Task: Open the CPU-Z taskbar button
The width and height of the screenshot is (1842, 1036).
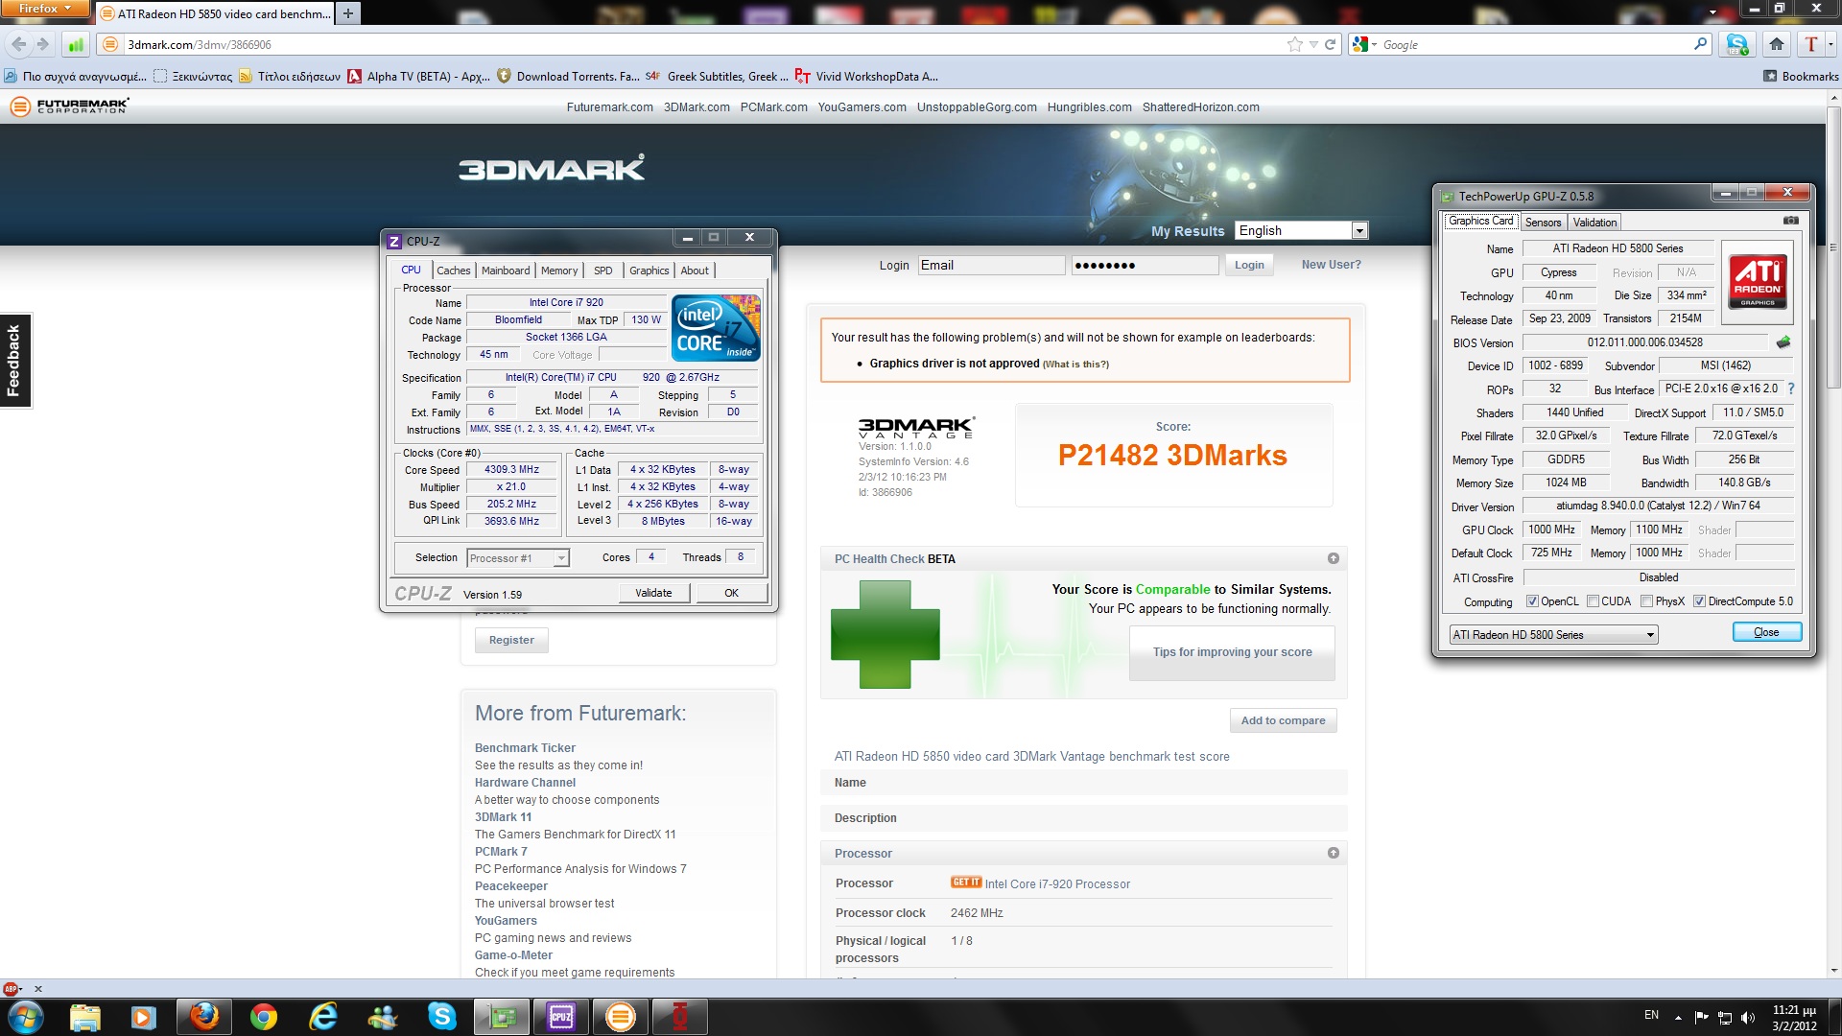Action: coord(561,1017)
